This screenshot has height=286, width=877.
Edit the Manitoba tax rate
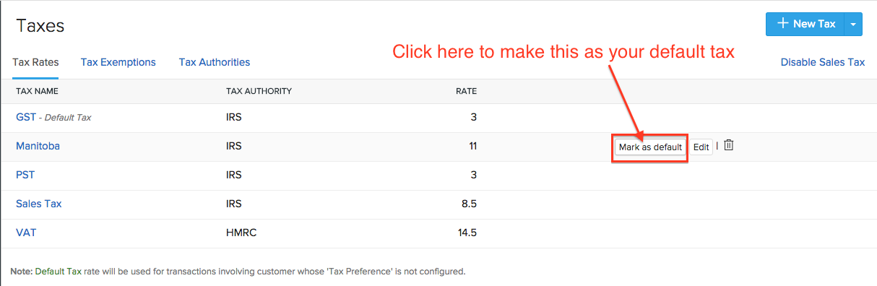coord(701,147)
